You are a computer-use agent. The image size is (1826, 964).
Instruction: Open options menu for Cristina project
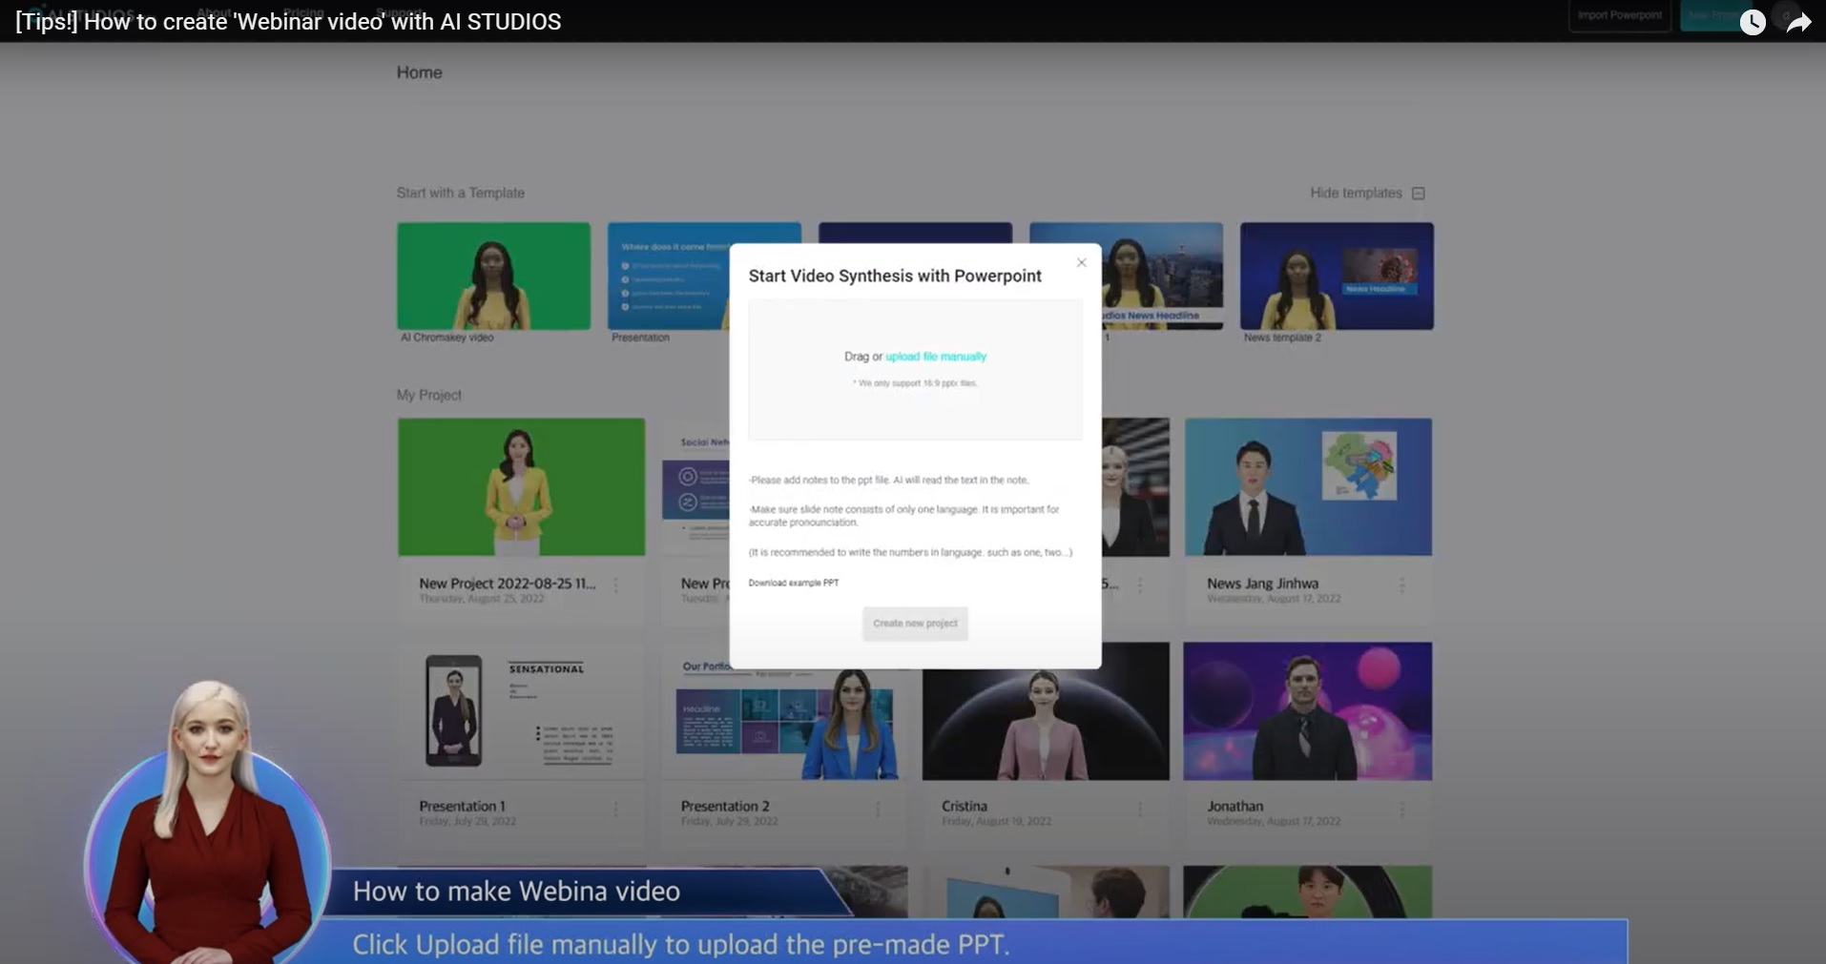pyautogui.click(x=1140, y=810)
